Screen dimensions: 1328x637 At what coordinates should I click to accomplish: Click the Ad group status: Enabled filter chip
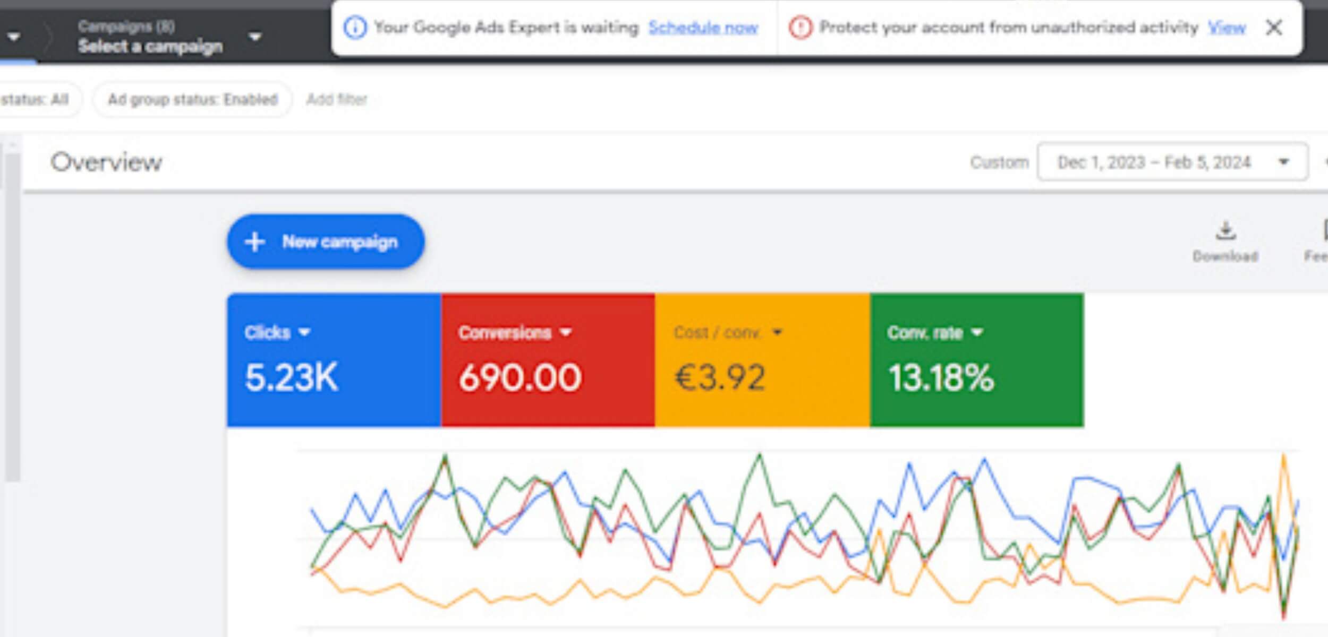pos(192,99)
